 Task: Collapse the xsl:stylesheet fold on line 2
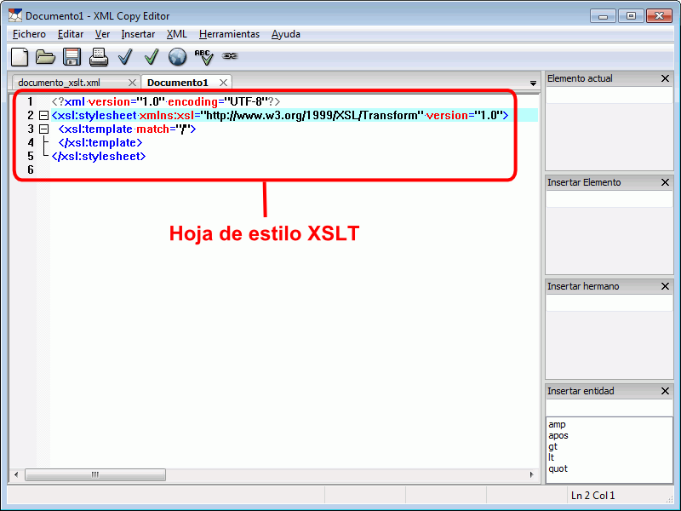point(44,115)
